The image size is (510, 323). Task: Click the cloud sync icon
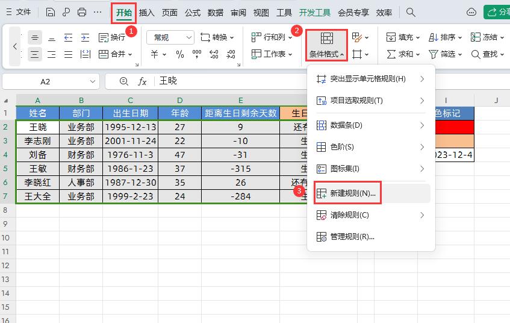(x=471, y=13)
